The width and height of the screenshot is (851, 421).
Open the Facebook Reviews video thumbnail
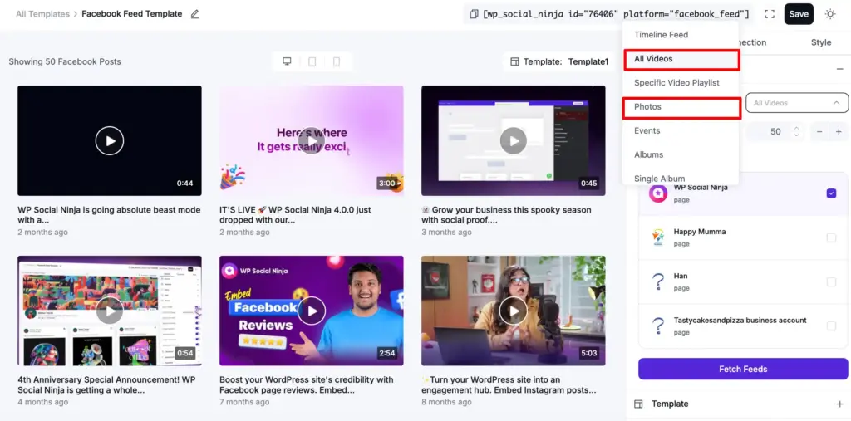click(x=312, y=311)
